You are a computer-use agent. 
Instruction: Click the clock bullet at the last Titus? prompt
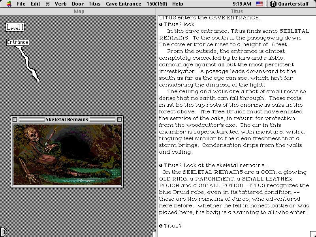tap(161, 226)
